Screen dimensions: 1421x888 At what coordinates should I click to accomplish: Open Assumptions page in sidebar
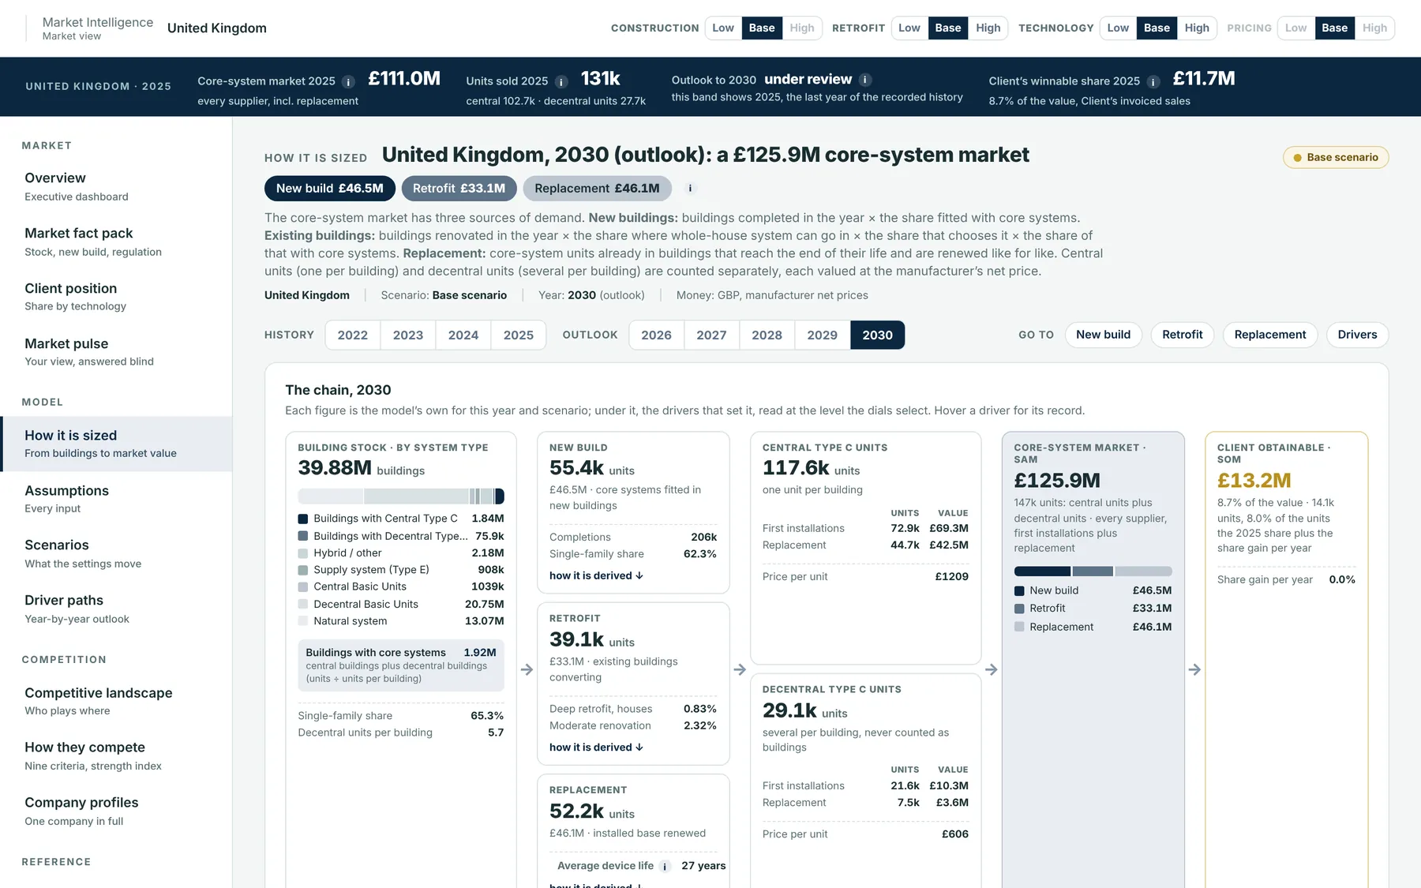tap(116, 499)
